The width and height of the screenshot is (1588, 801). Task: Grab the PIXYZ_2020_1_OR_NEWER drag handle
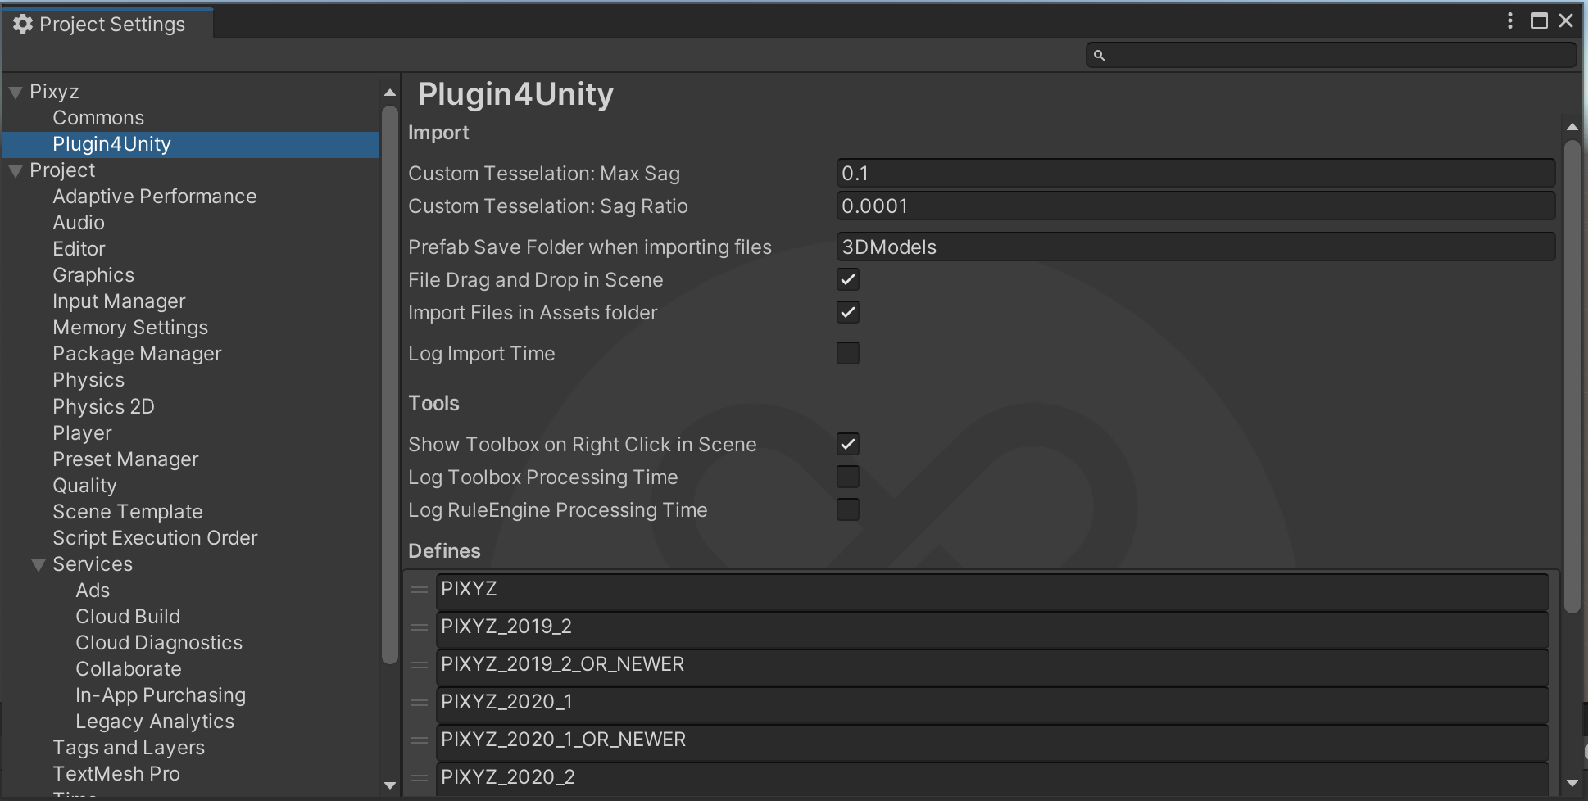(x=420, y=740)
